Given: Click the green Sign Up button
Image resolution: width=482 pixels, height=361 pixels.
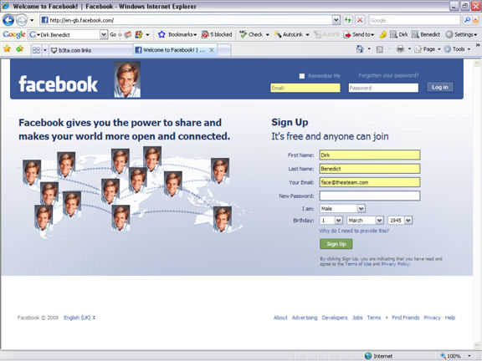Looking at the screenshot, I should point(336,244).
